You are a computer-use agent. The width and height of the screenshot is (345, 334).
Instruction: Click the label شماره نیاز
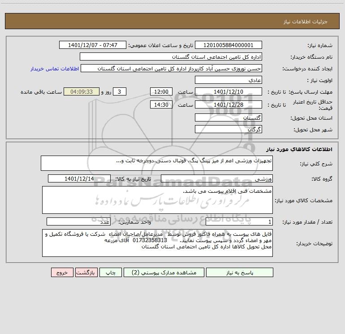click(320, 46)
